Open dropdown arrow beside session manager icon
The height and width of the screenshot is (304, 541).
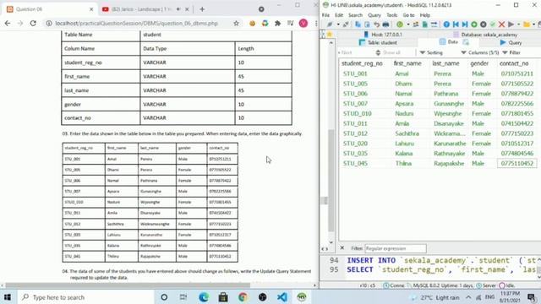point(338,24)
